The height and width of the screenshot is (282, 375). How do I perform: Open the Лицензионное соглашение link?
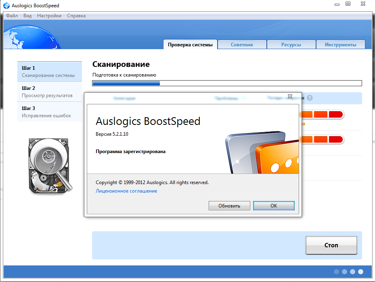pyautogui.click(x=126, y=191)
